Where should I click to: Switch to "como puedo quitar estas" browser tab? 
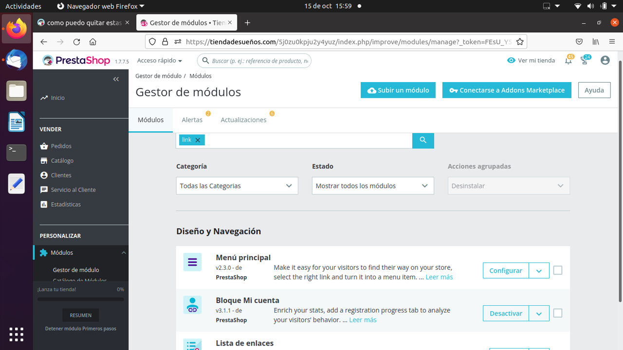click(84, 23)
